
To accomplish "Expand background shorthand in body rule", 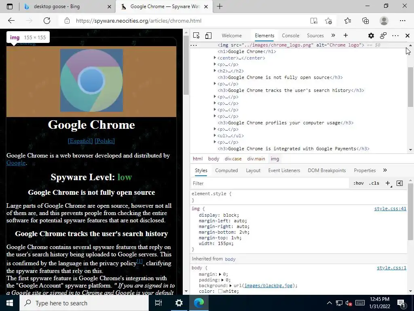I will pyautogui.click(x=230, y=285).
